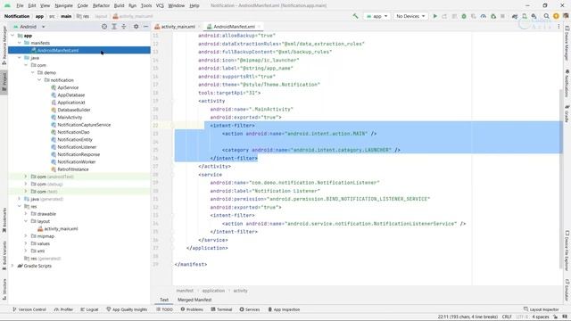Open the Refactor menu

[101, 5]
